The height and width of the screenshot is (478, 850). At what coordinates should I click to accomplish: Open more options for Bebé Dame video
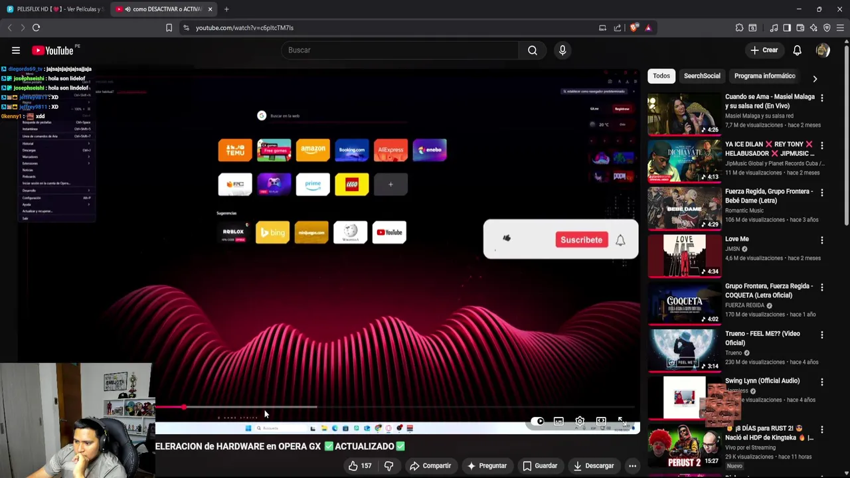pos(821,193)
